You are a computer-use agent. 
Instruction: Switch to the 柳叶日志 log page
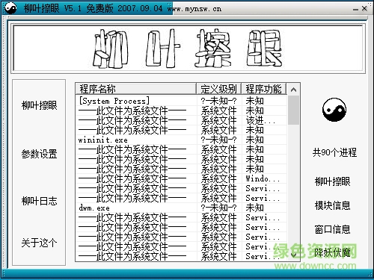tap(39, 201)
